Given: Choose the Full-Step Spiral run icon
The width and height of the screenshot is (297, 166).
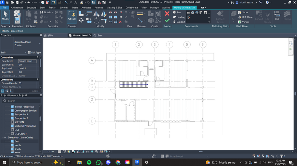Looking at the screenshot, I should [192, 13].
